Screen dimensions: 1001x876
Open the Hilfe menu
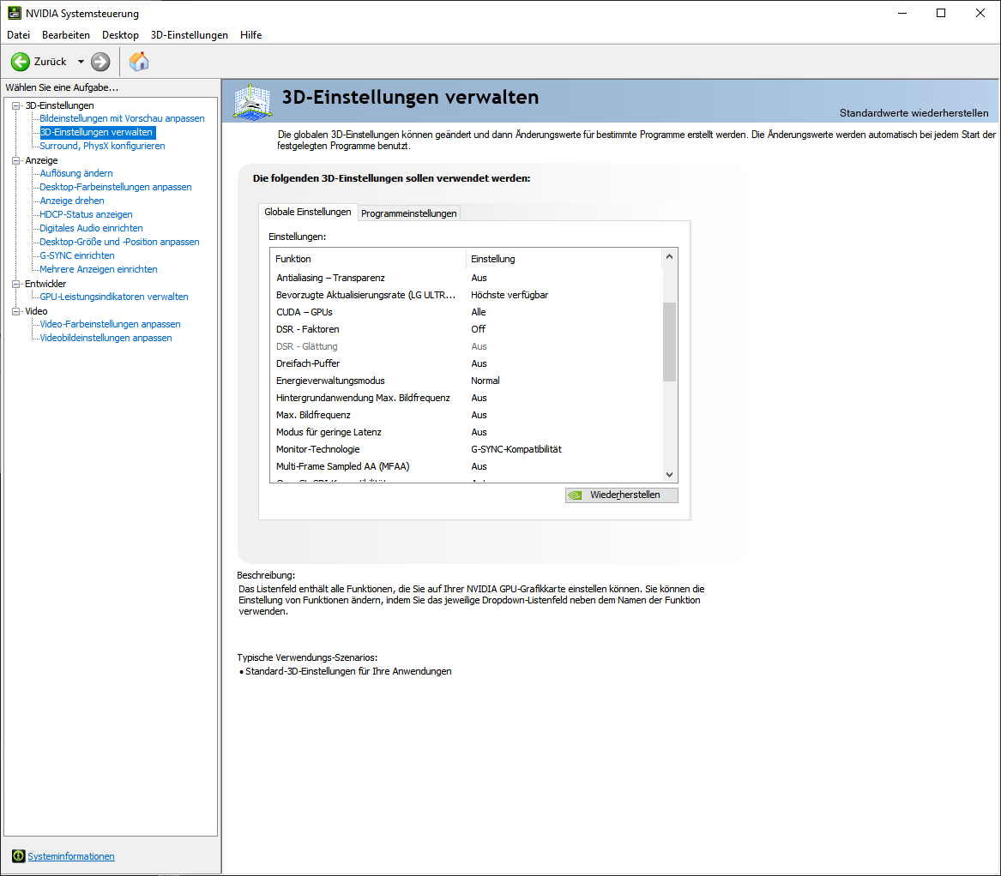point(250,35)
